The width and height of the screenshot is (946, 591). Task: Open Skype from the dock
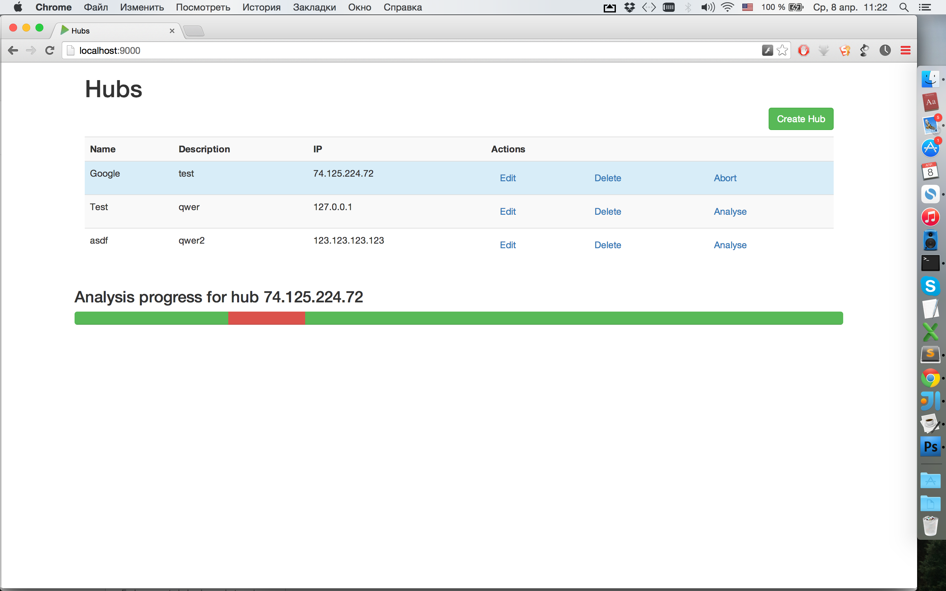click(x=930, y=286)
